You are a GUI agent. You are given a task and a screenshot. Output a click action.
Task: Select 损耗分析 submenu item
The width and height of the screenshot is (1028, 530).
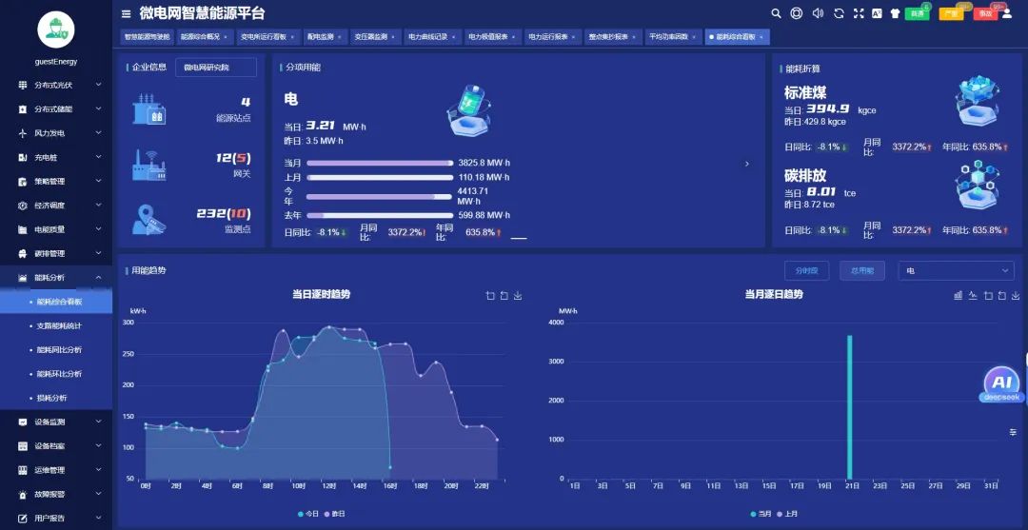coord(56,398)
